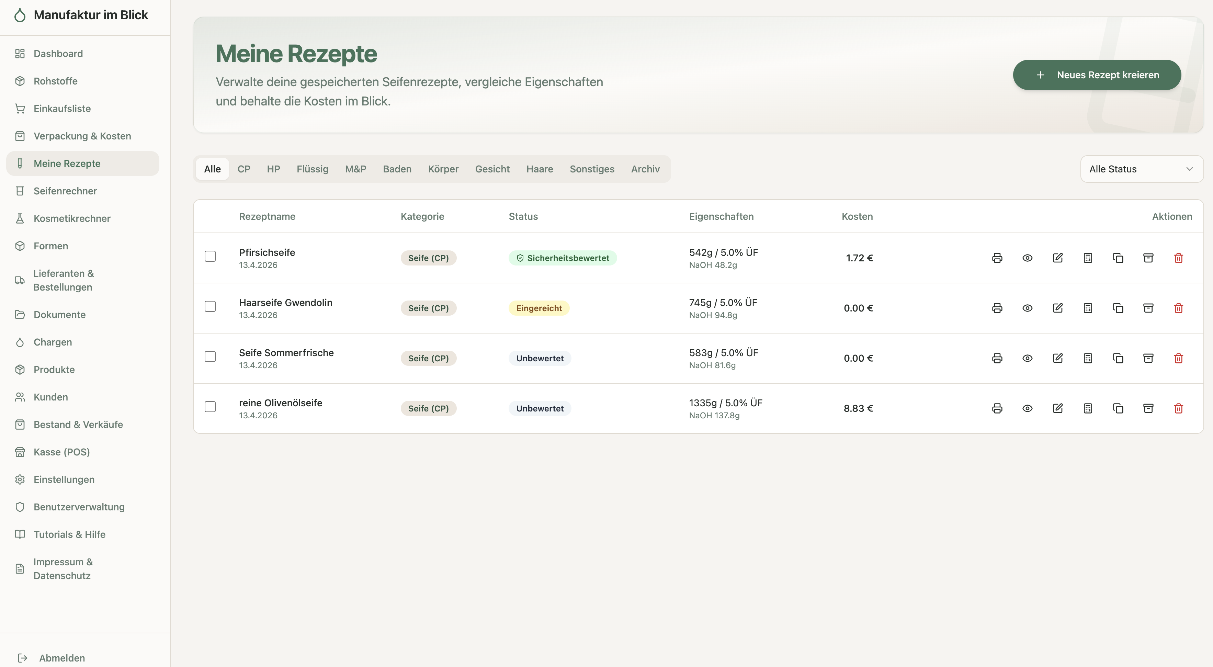The height and width of the screenshot is (667, 1213).
Task: Open calculator for reine Olivenölseife
Action: click(1088, 408)
